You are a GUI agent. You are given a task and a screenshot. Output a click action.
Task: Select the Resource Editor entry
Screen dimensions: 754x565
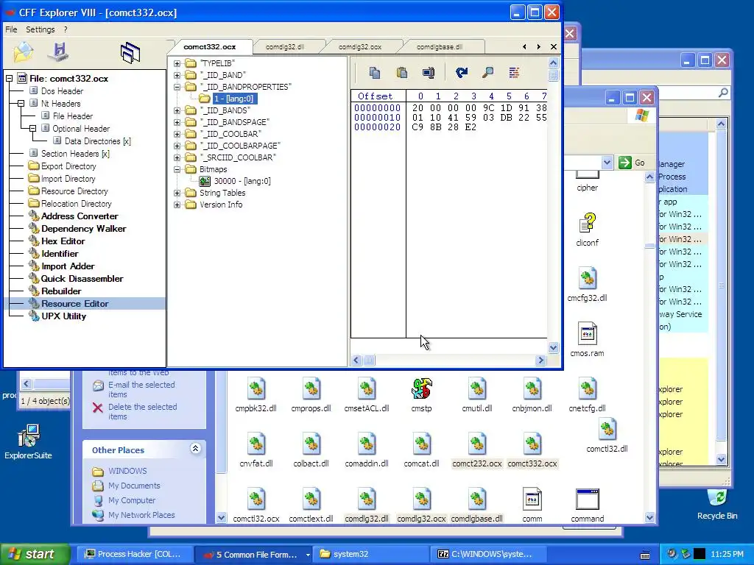tap(74, 304)
